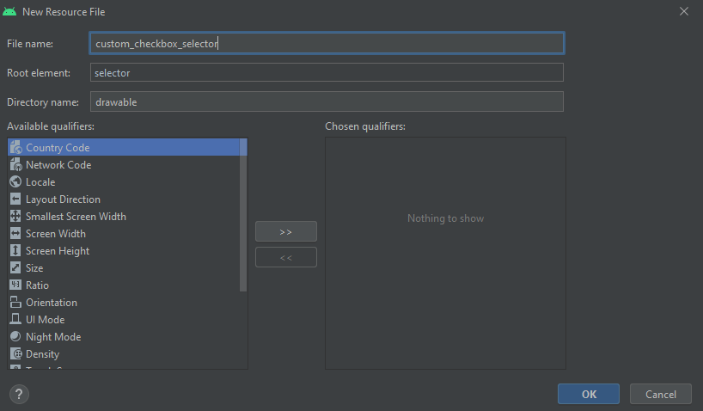Add qualifier with the >> button
The height and width of the screenshot is (411, 703).
[286, 231]
